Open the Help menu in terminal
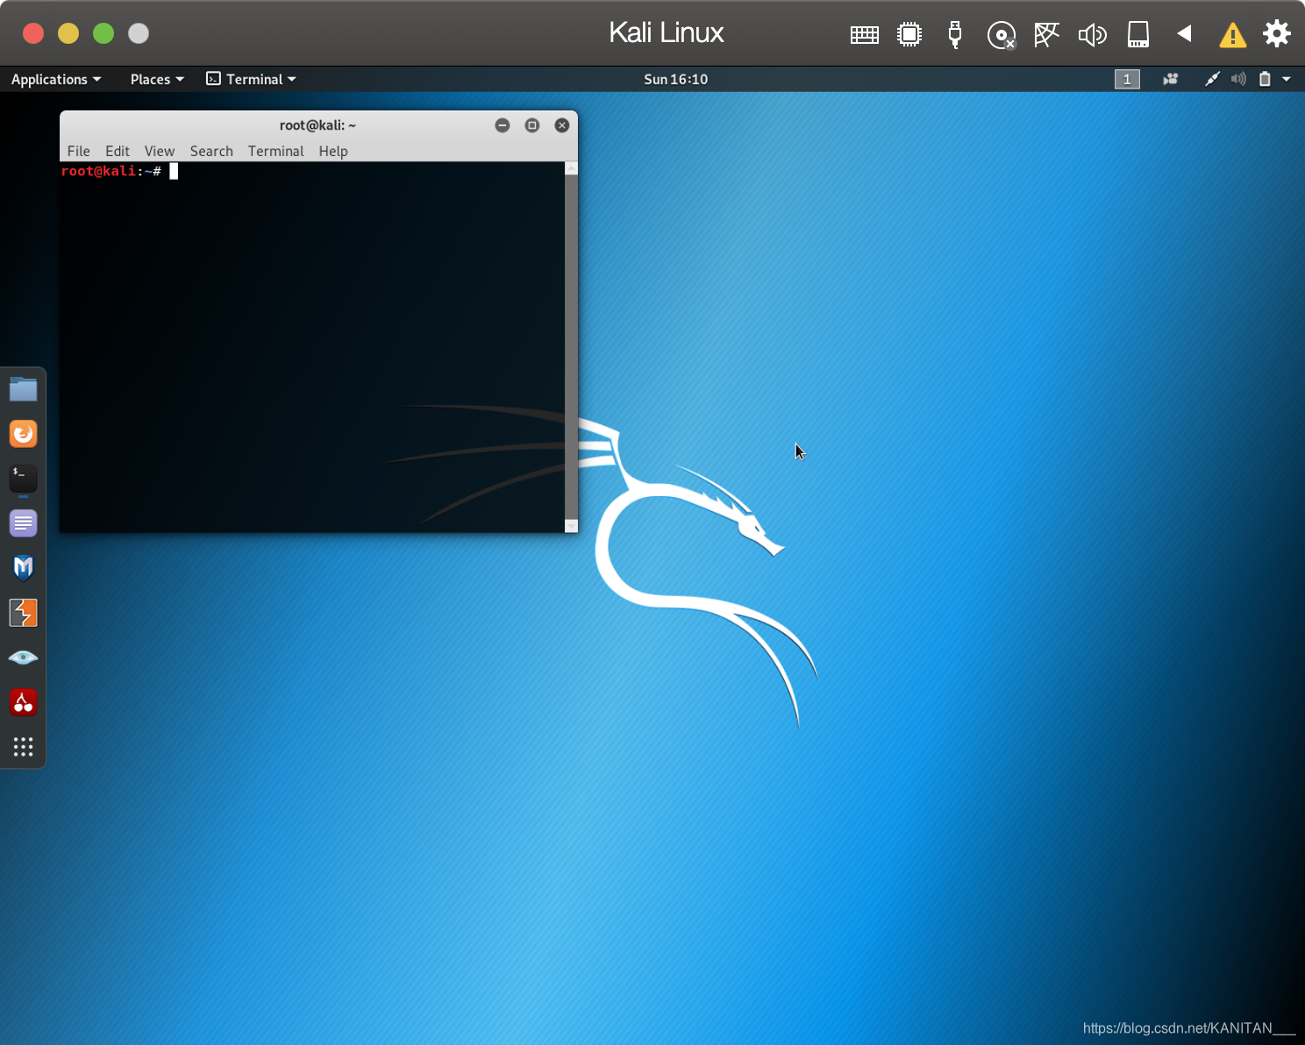This screenshot has width=1305, height=1045. click(333, 151)
